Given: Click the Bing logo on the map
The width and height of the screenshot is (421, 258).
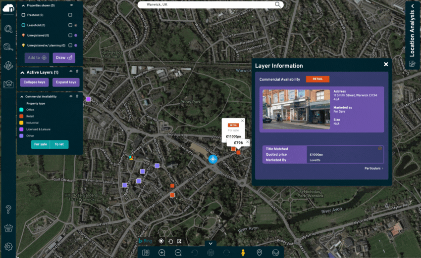Looking at the screenshot, I should [x=145, y=241].
